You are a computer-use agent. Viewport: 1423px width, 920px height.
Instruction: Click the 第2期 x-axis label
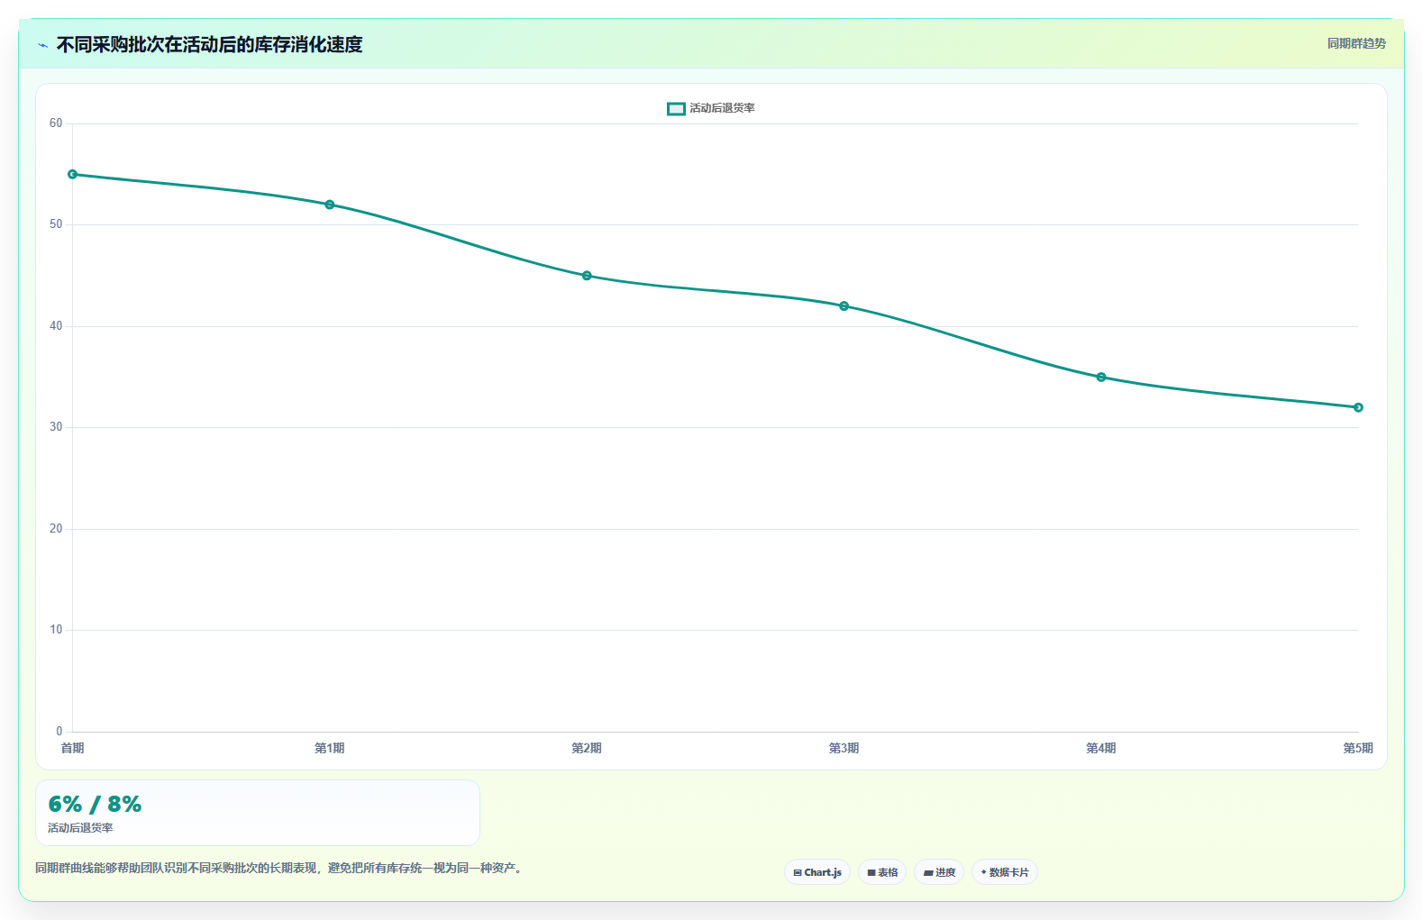(587, 748)
